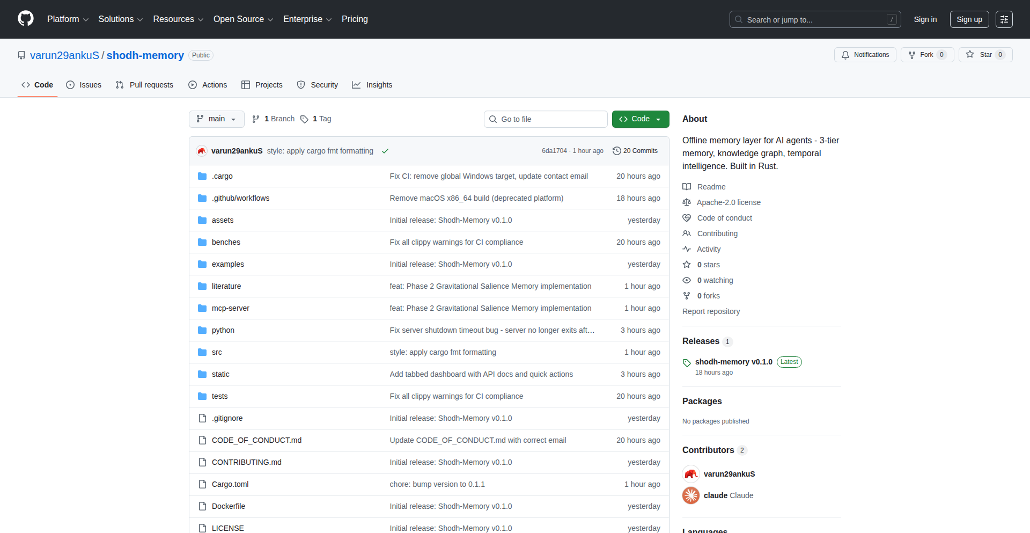1030x533 pixels.
Task: Click the varun29ankuS avatar in Contributors
Action: click(x=691, y=474)
